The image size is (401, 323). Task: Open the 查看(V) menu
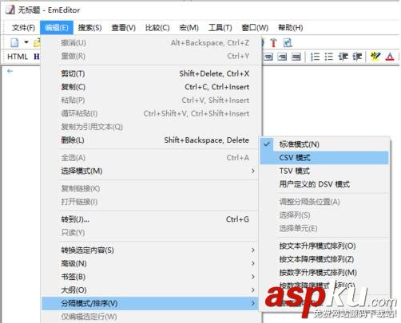123,28
